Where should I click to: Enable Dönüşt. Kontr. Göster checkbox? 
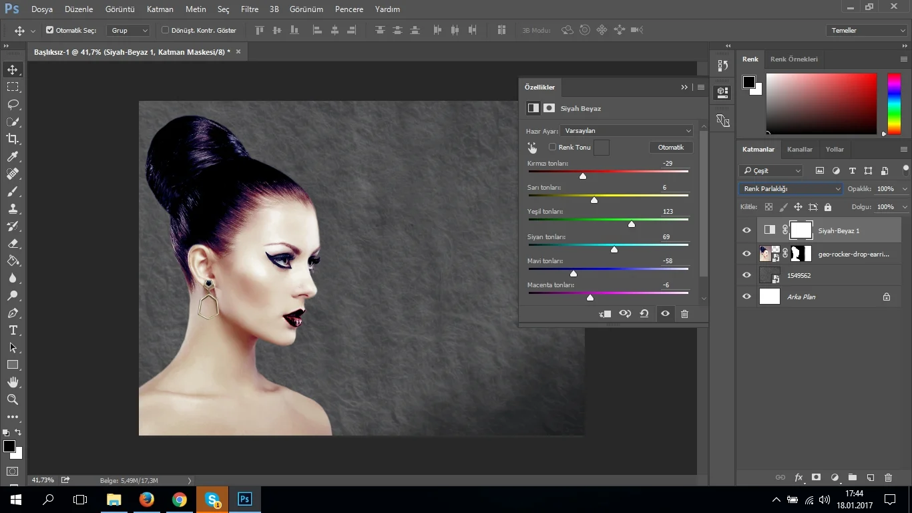[166, 30]
